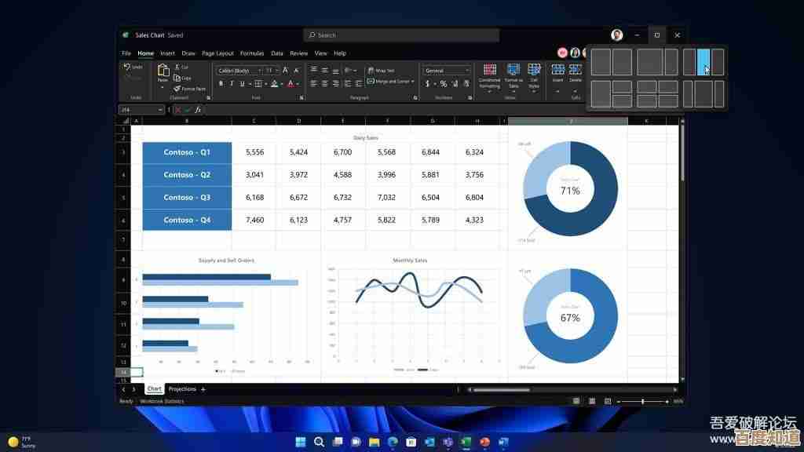Screen dimensions: 804x452
Task: Apply Bold formatting from the ribbon
Action: tap(221, 84)
